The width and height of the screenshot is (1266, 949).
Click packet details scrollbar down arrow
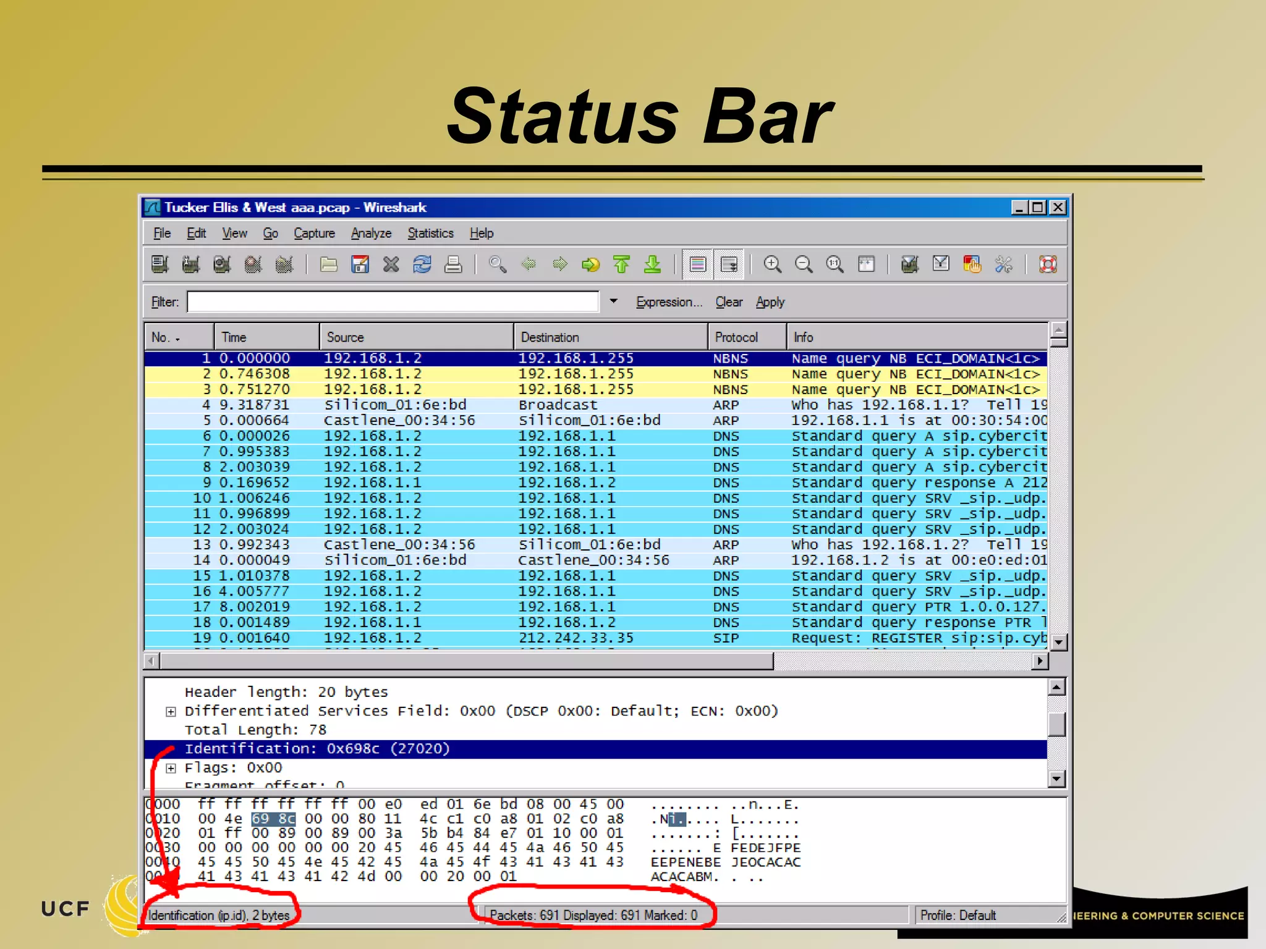1057,778
